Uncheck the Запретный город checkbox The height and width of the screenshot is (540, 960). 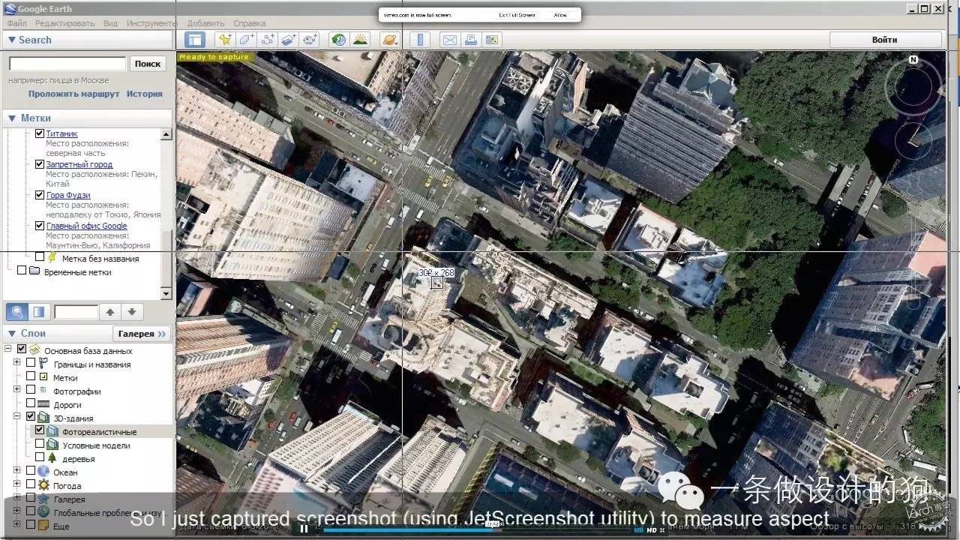(x=40, y=164)
